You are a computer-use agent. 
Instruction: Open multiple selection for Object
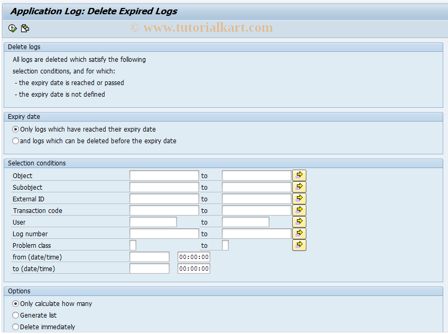pos(299,175)
